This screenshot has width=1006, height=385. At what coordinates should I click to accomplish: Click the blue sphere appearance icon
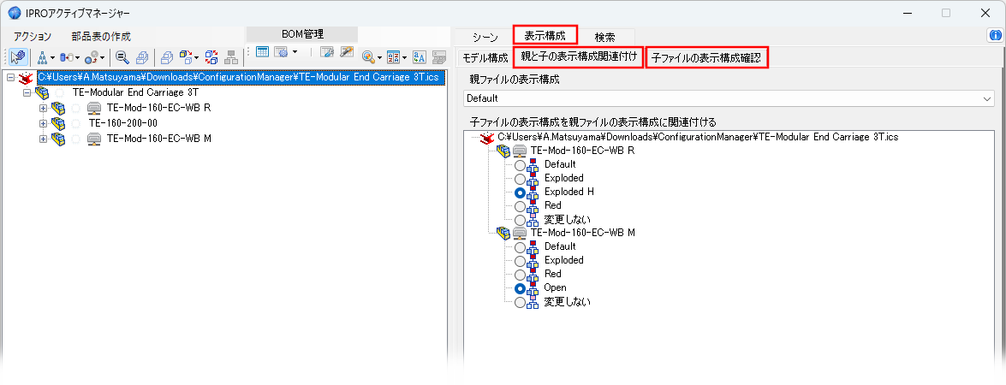click(x=91, y=57)
